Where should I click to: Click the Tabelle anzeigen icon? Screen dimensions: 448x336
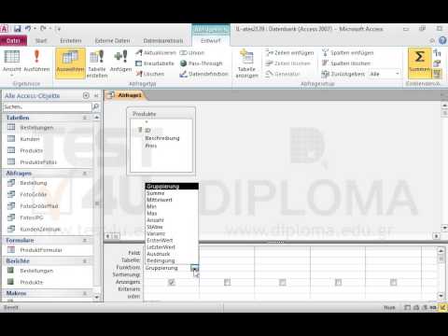[246, 63]
